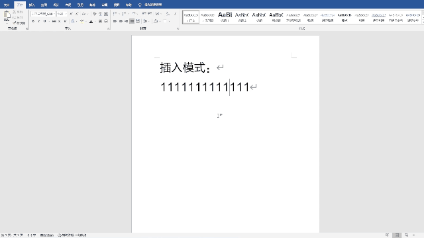Screen dimensions: 424x238
Task: Toggle Underline formatting
Action: pyautogui.click(x=44, y=21)
